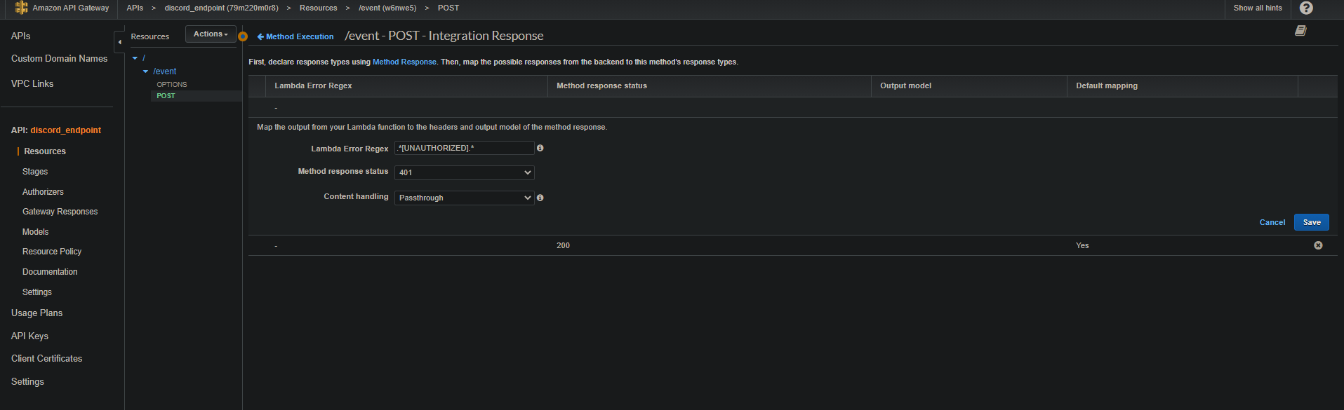Click APIs breadcrumb

(135, 8)
